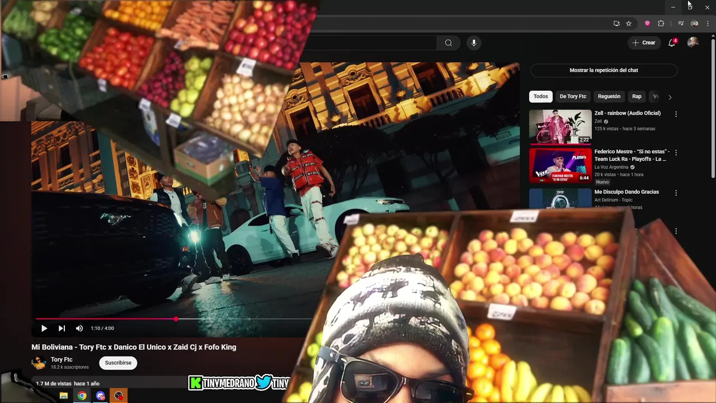The image size is (716, 403).
Task: Click the Mi Boliviana video title
Action: pyautogui.click(x=134, y=347)
